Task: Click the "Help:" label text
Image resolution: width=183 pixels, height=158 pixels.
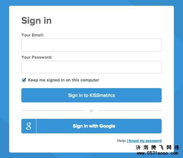Action: [x=121, y=141]
